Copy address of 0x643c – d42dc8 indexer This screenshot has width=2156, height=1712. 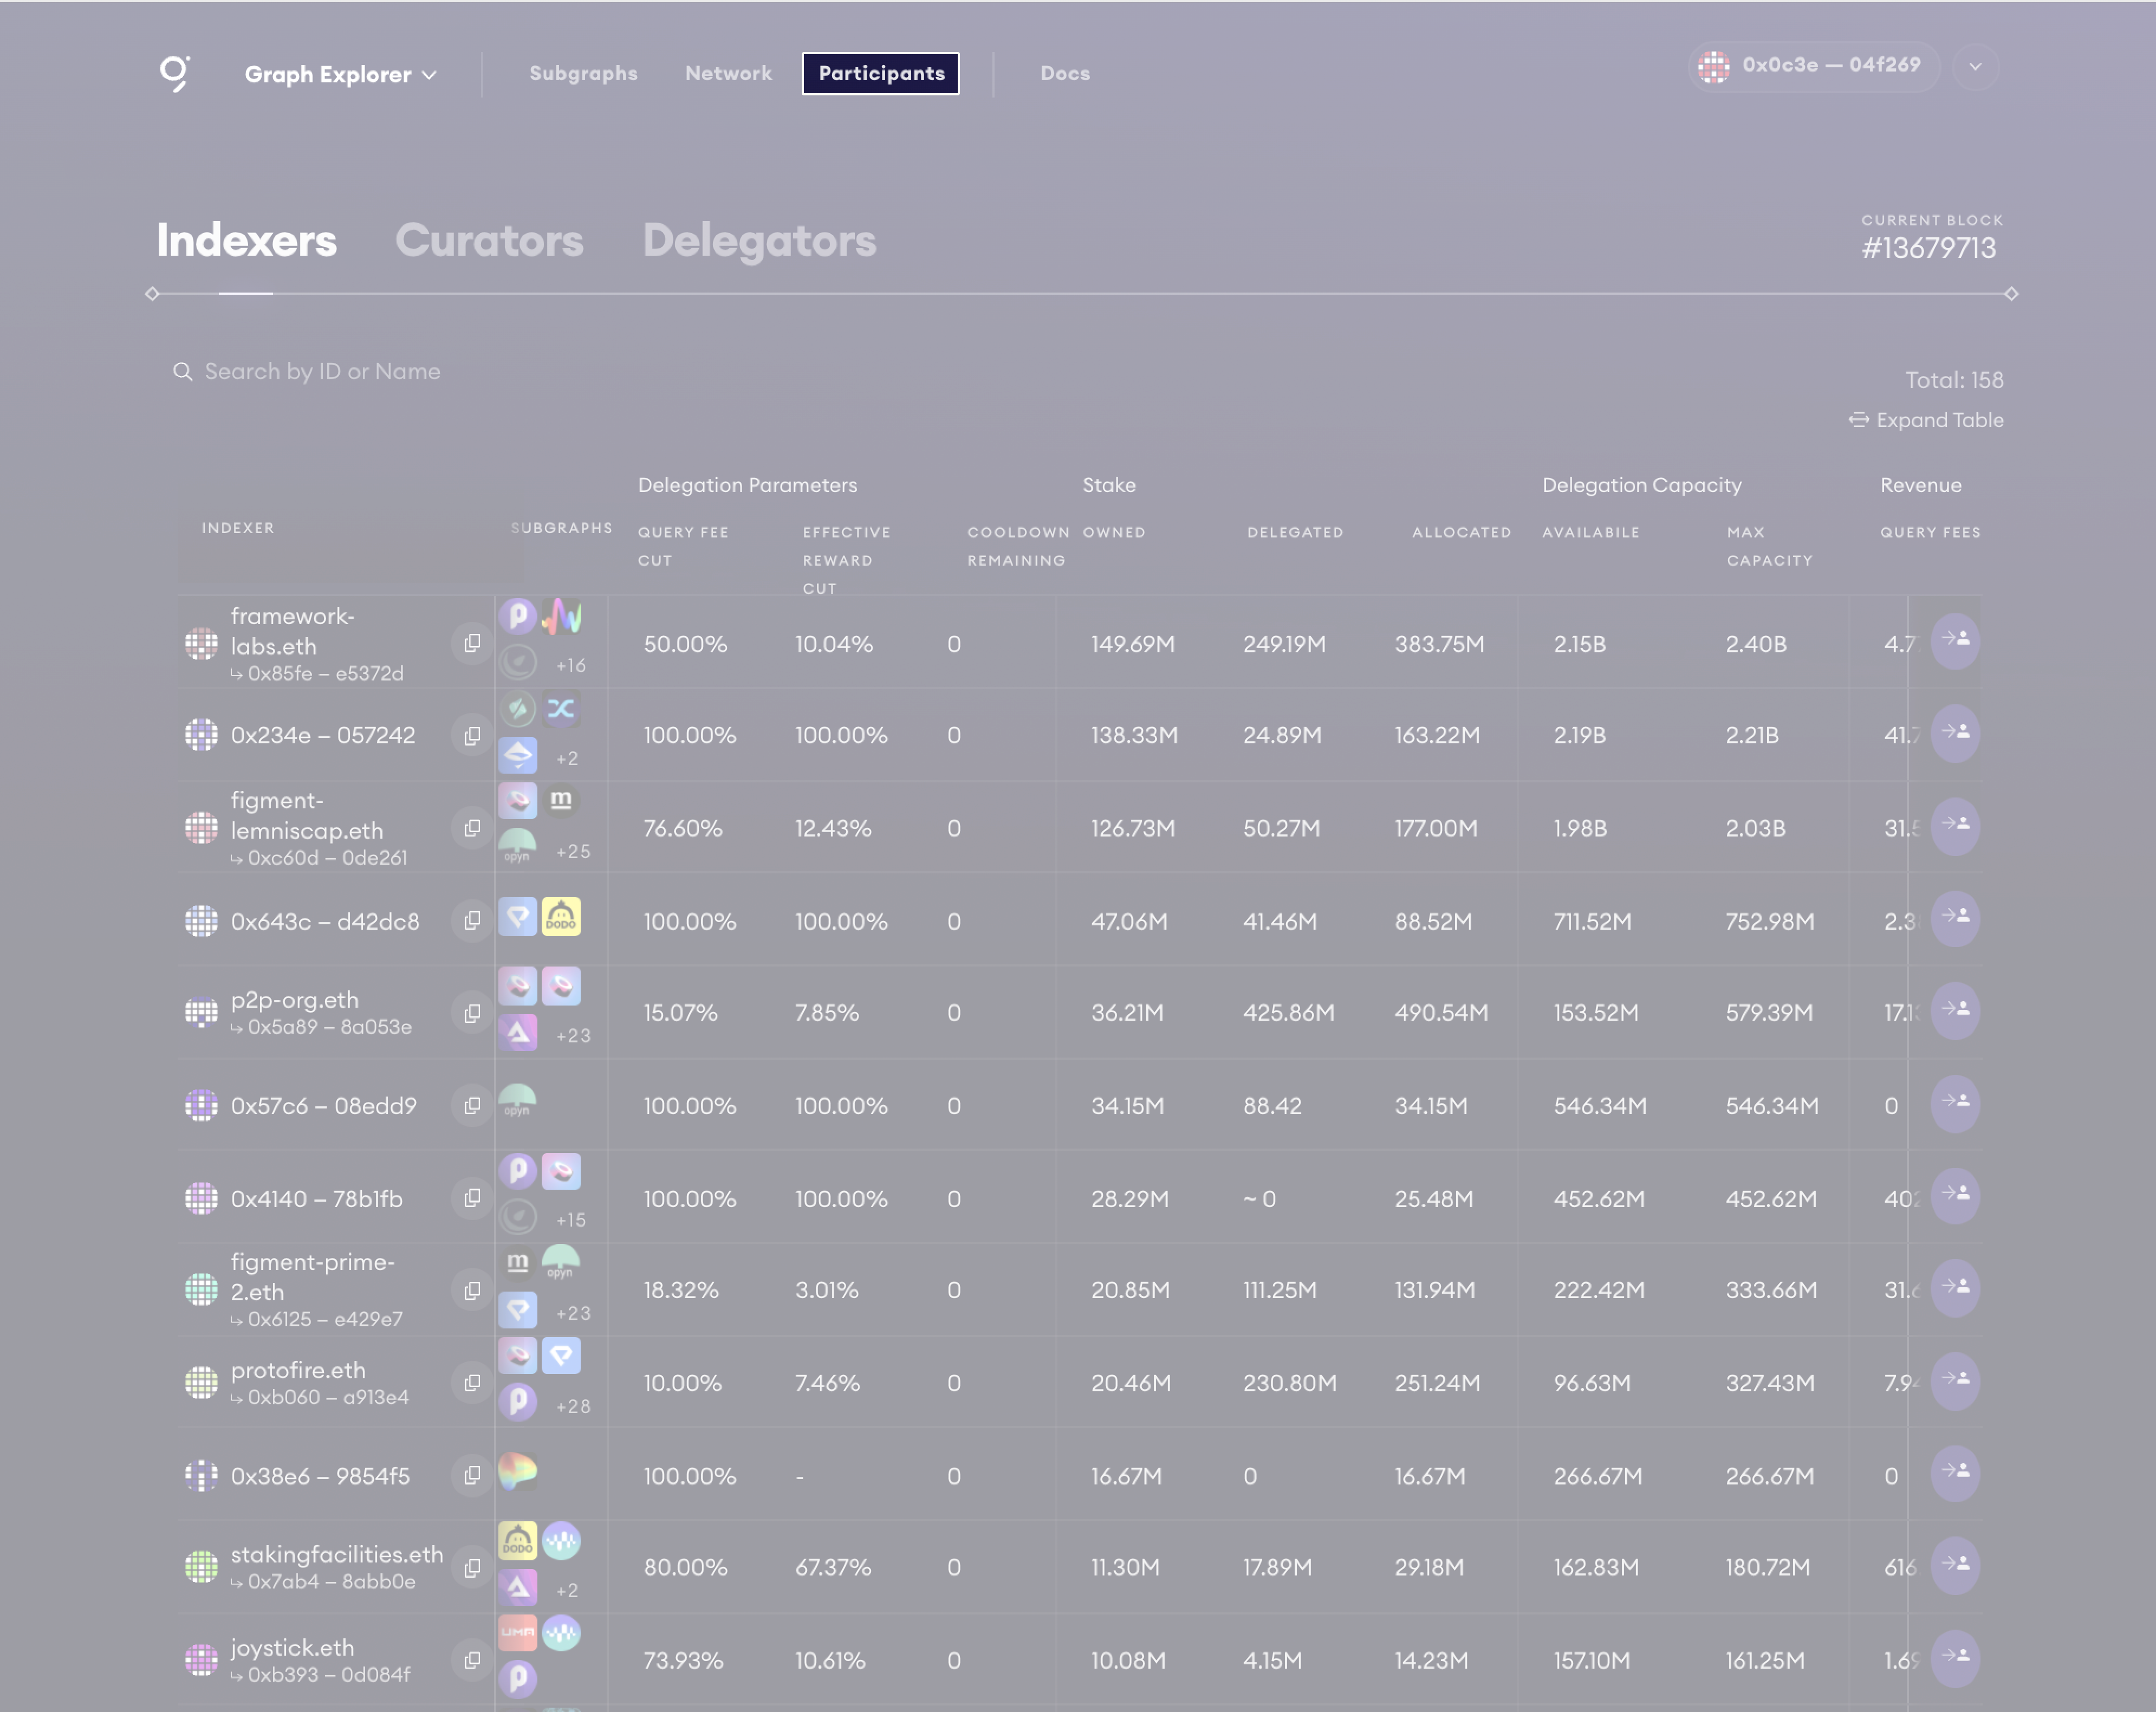[472, 920]
